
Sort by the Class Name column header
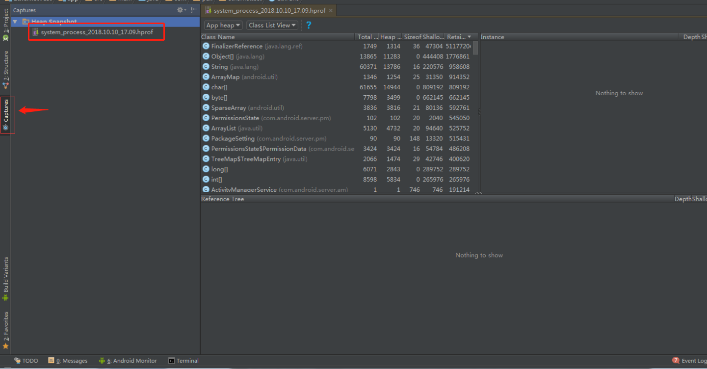click(x=278, y=37)
